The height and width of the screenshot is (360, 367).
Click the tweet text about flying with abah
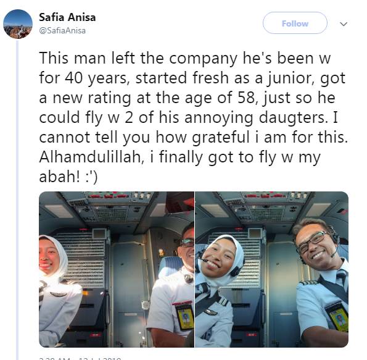pyautogui.click(x=193, y=117)
